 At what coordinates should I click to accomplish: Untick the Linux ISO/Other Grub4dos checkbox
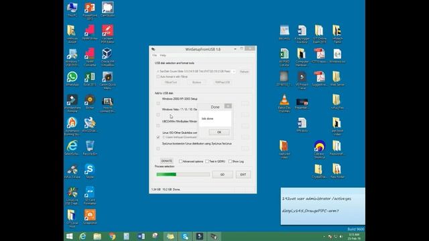(158, 137)
